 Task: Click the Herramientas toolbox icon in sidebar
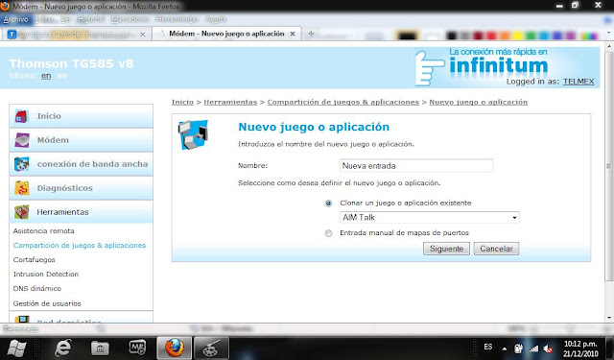pyautogui.click(x=21, y=212)
